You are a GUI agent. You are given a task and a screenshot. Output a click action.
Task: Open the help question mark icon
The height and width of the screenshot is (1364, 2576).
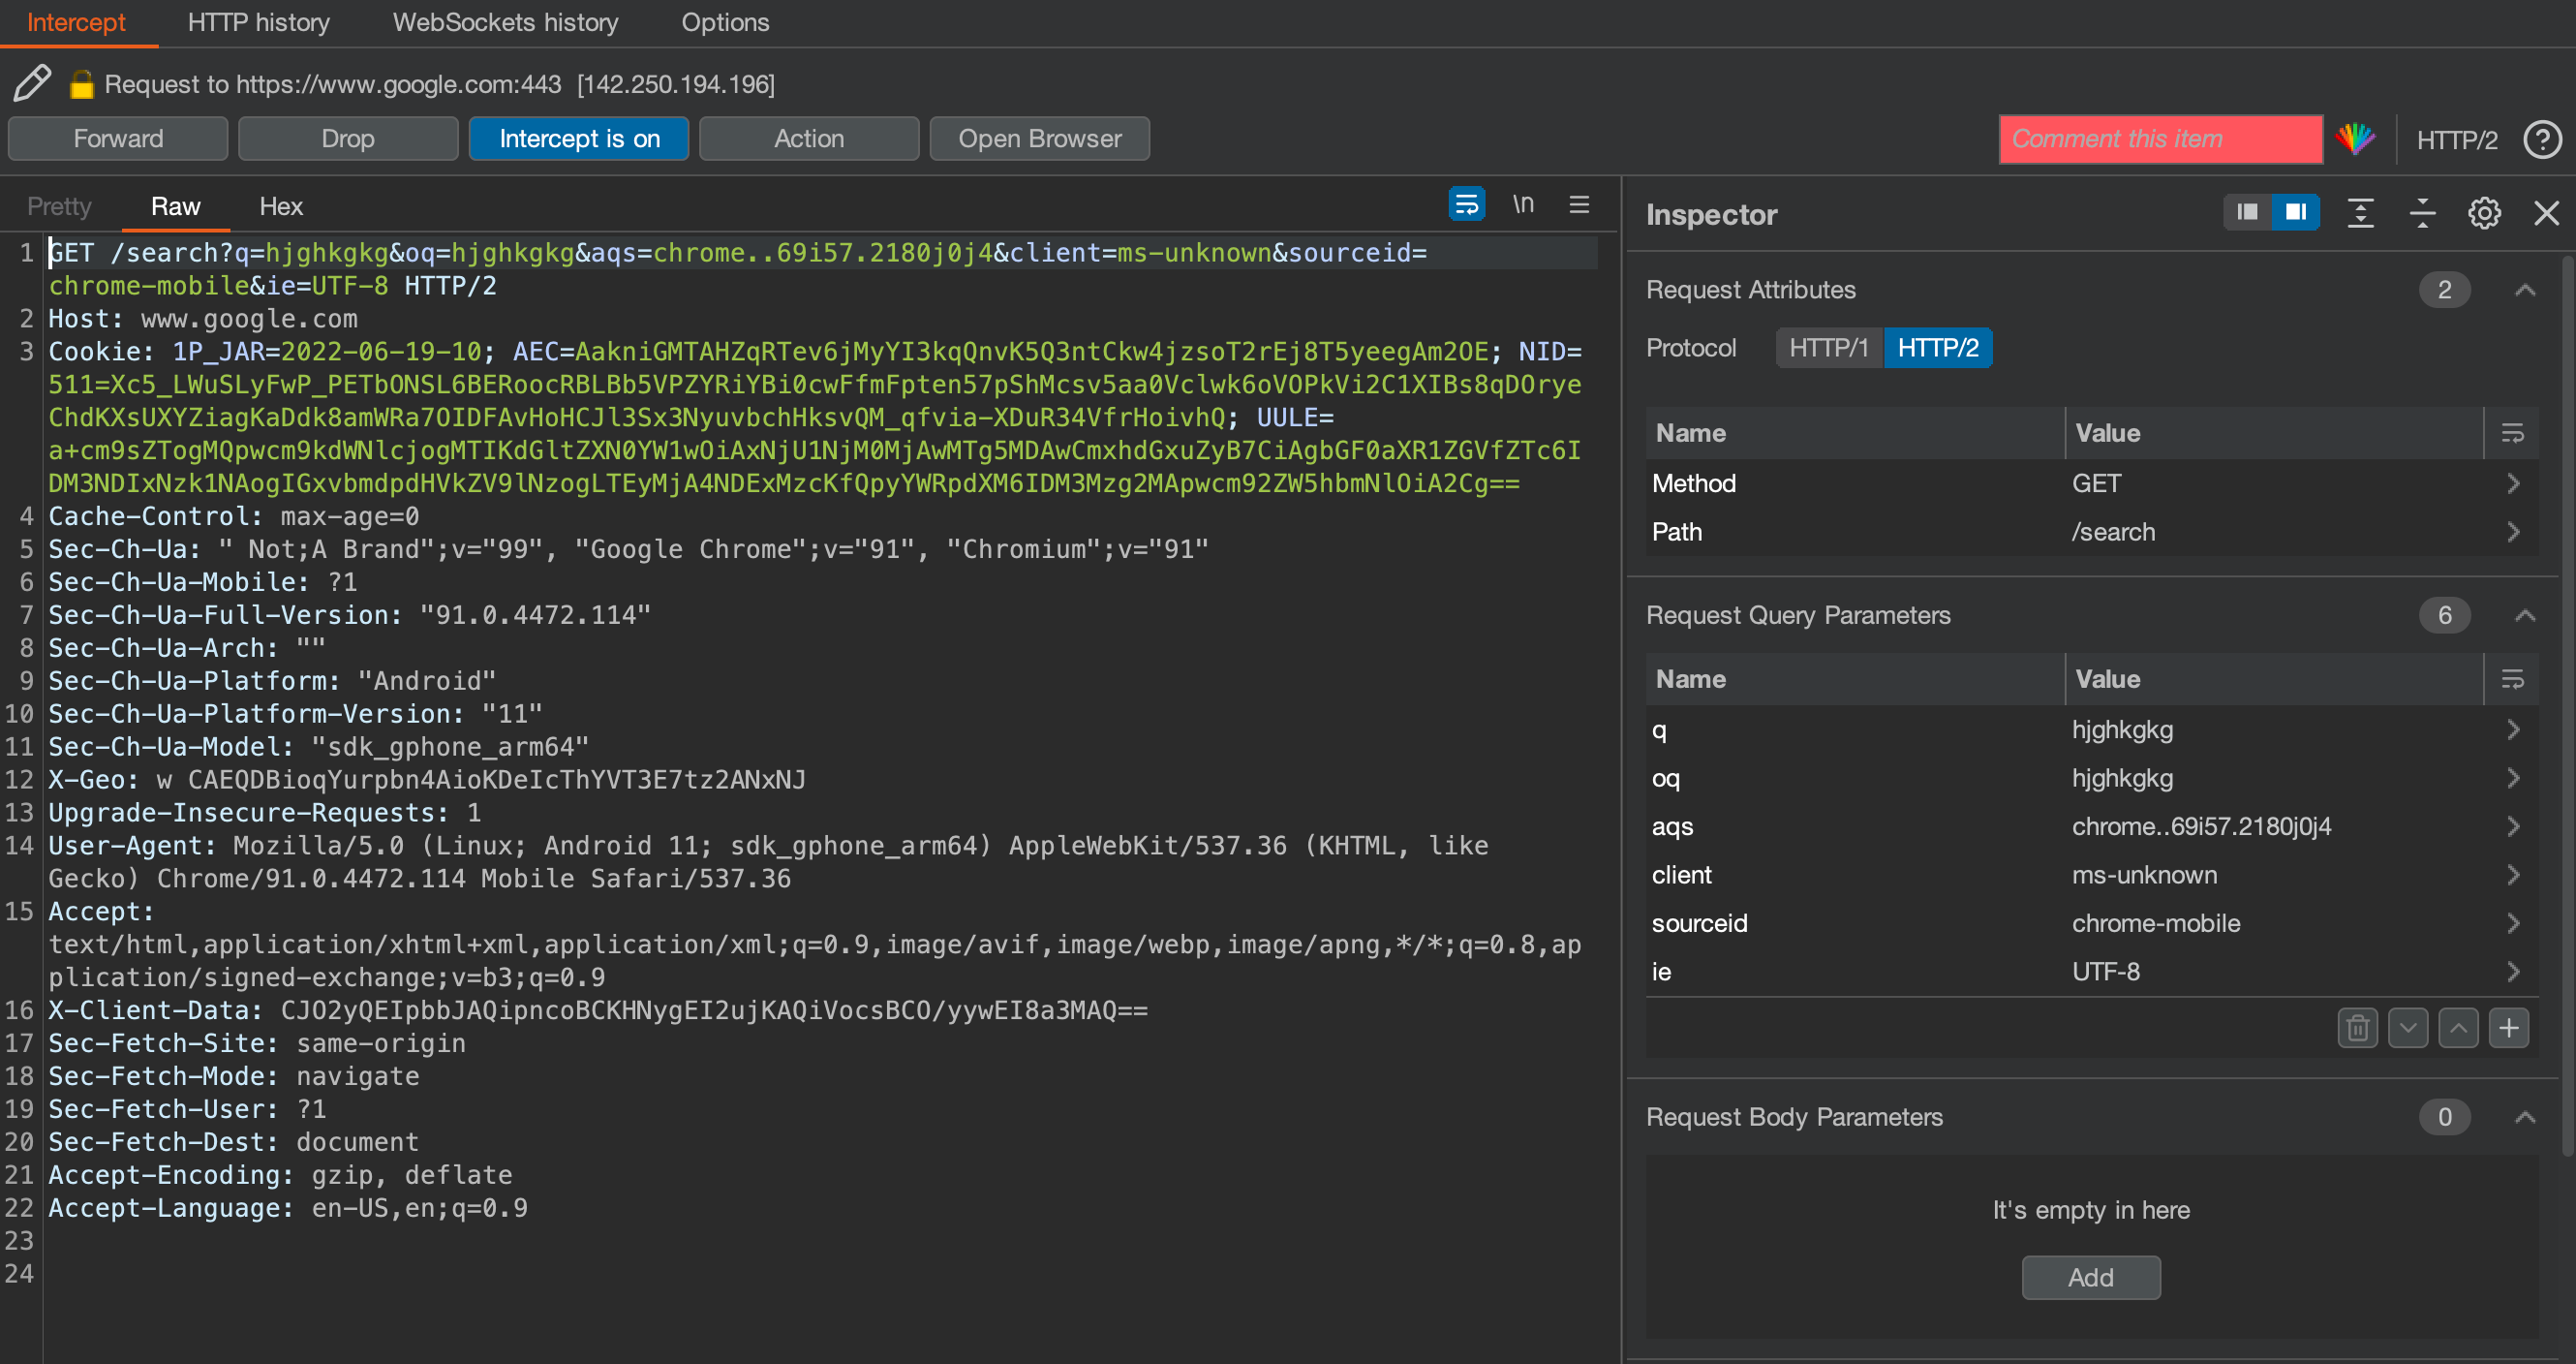(x=2543, y=139)
